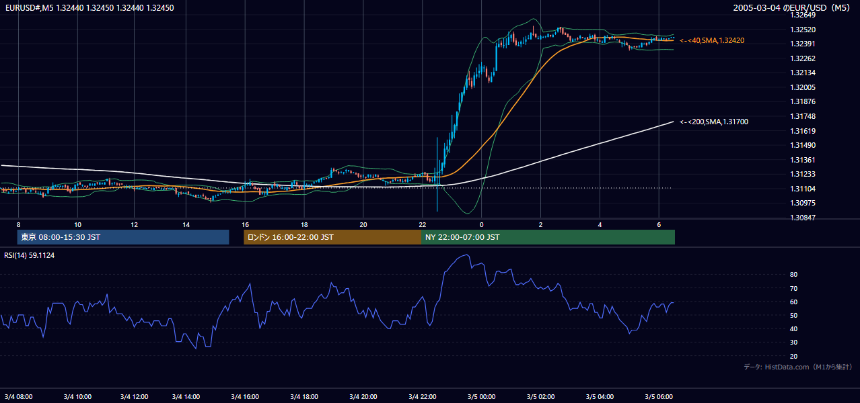Click hour tick 8 under price chart
Image resolution: width=860 pixels, height=403 pixels.
coord(19,224)
